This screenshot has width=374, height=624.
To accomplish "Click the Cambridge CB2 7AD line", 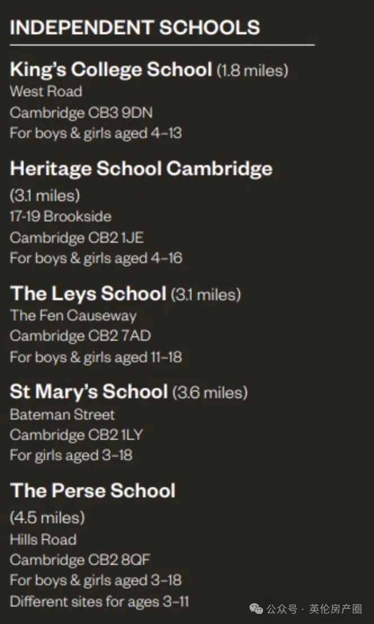I will click(81, 336).
